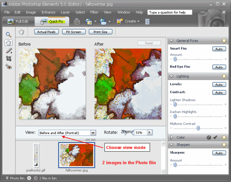Open the Photo Browser organizer icon
231x182 pixels.
[x=89, y=22]
